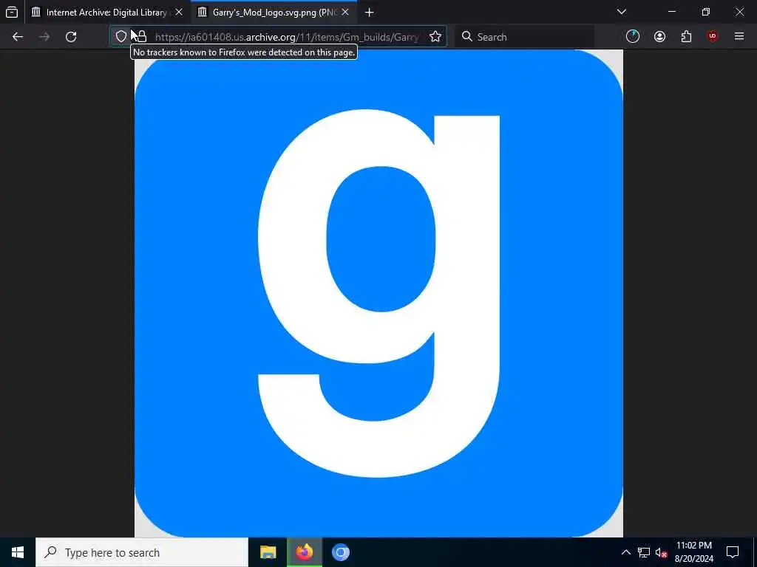The image size is (757, 567).
Task: Open the Windows Start menu
Action: pyautogui.click(x=18, y=552)
